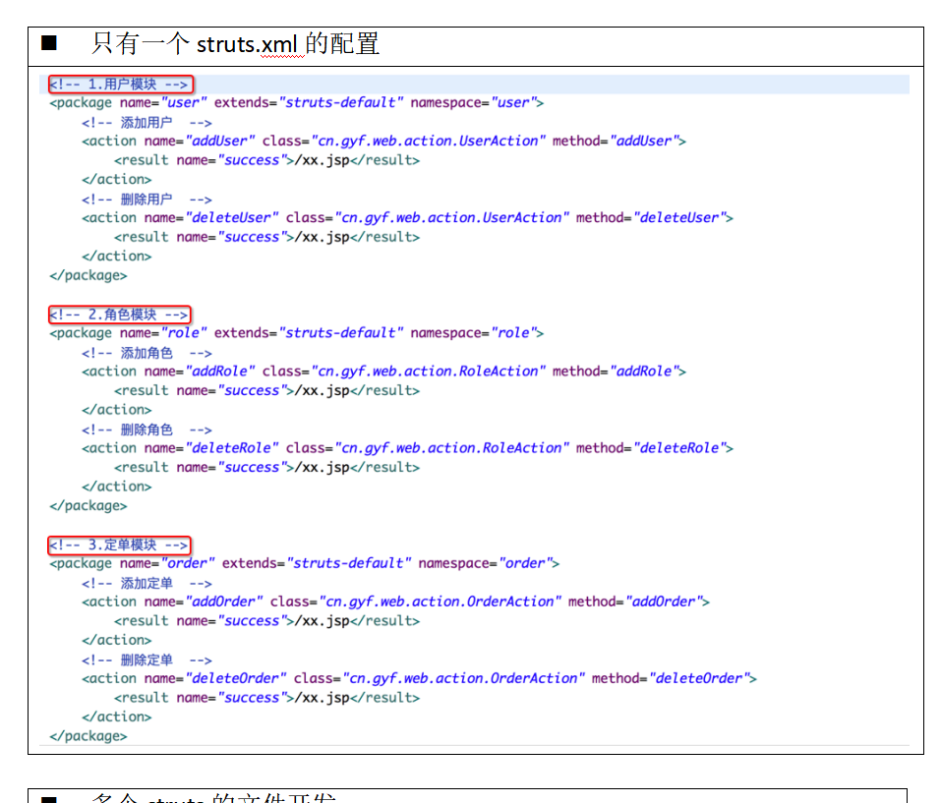Click namespace="user" in the user package tag
The image size is (941, 803).
point(474,102)
